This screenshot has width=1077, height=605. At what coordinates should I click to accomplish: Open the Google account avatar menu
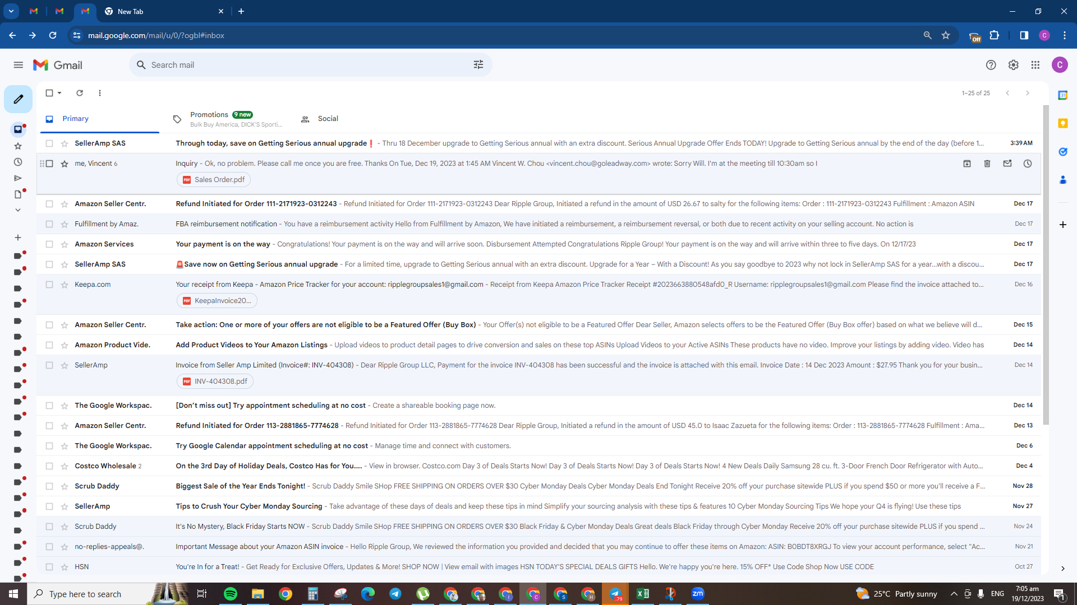point(1060,65)
